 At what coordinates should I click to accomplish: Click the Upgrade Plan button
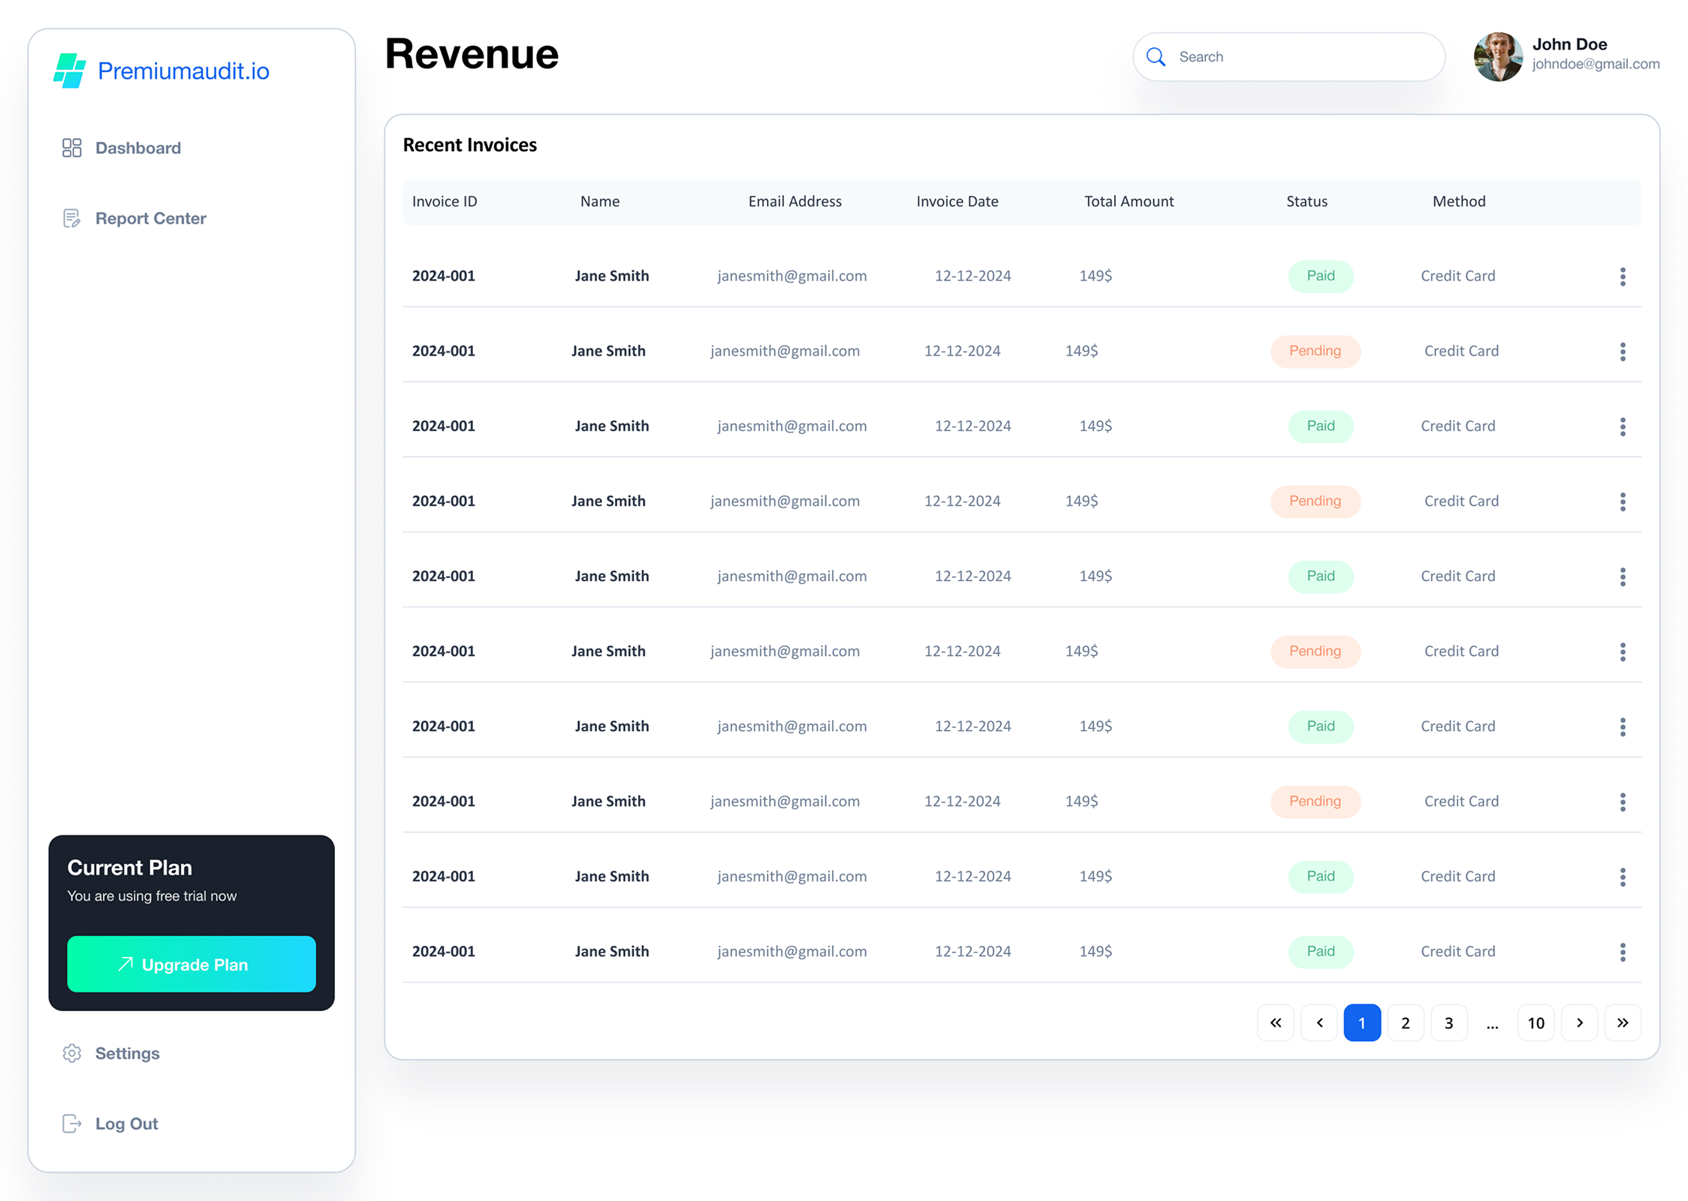191,965
